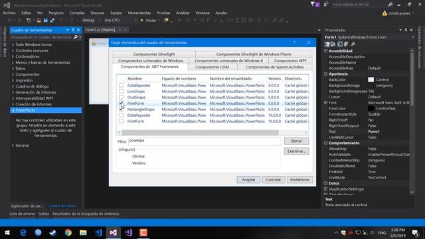The image size is (425, 239).
Task: Check DataRepeater version 9.0.0.0 checkbox
Action: click(x=121, y=85)
